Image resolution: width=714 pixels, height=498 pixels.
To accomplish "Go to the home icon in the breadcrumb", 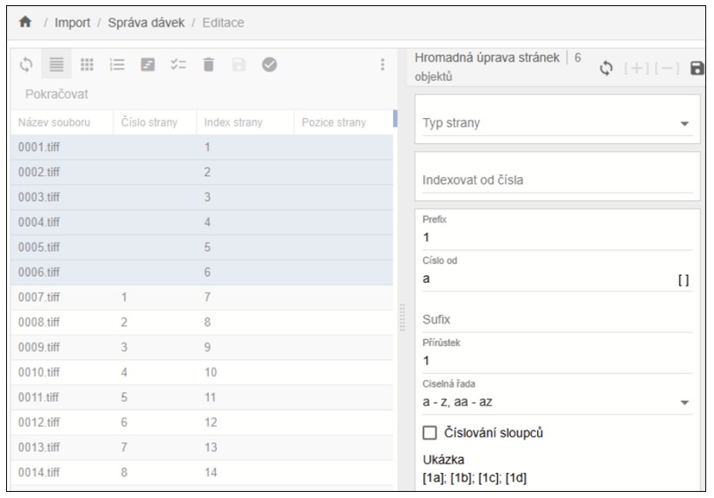I will tap(25, 23).
